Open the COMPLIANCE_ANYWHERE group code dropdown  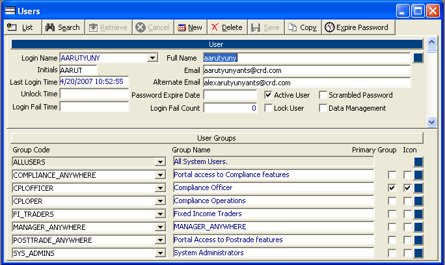point(160,175)
